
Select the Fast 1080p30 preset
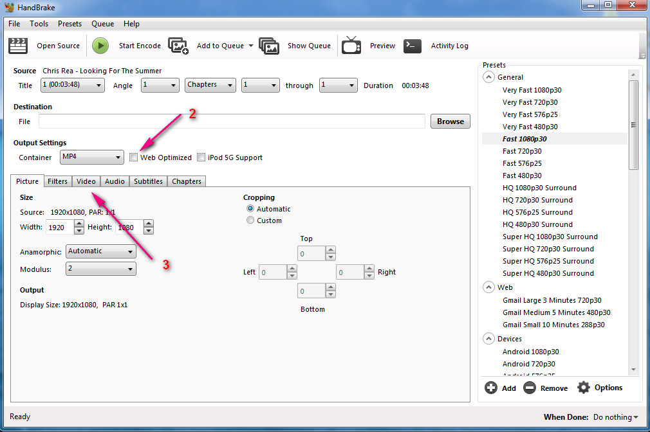[525, 139]
